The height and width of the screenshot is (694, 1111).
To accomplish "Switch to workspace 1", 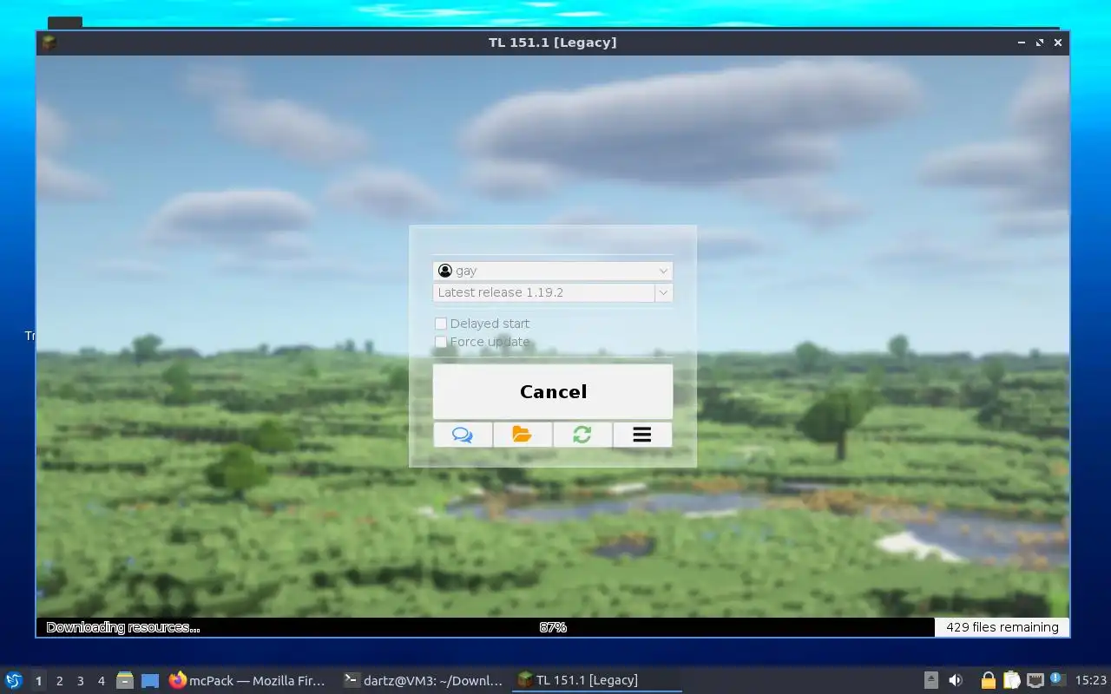I will pyautogui.click(x=38, y=681).
